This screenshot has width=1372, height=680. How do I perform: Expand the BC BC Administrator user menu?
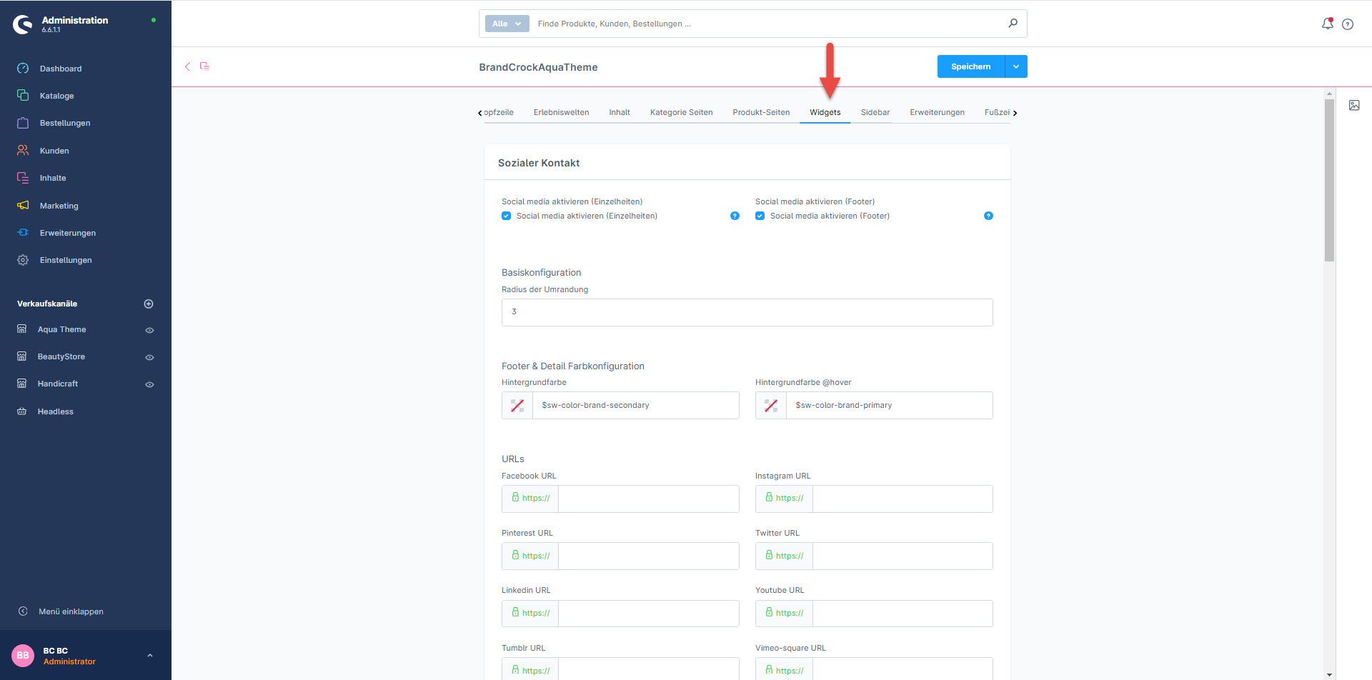(149, 656)
